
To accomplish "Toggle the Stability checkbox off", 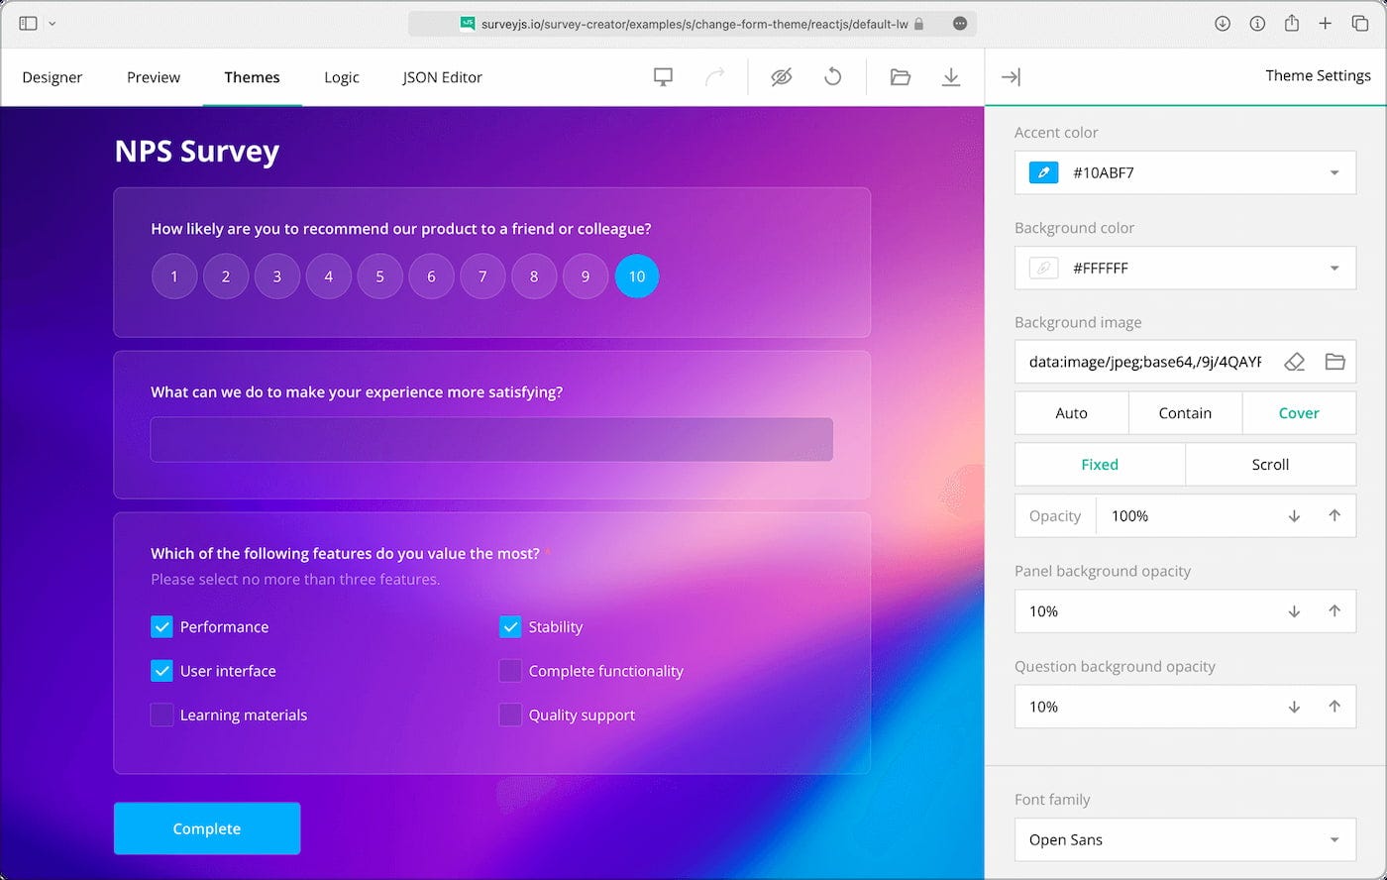I will coord(510,626).
